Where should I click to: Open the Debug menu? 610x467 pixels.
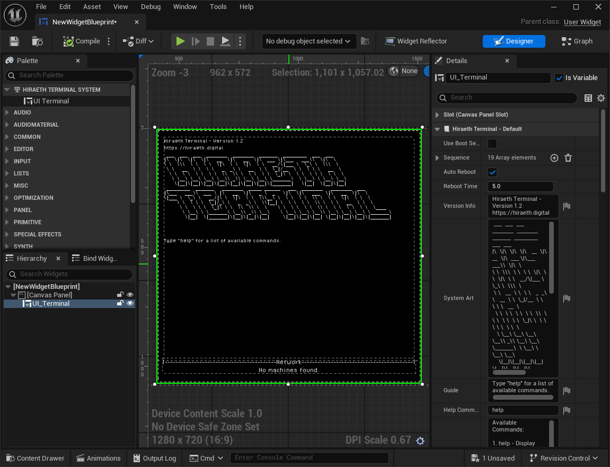click(x=151, y=6)
